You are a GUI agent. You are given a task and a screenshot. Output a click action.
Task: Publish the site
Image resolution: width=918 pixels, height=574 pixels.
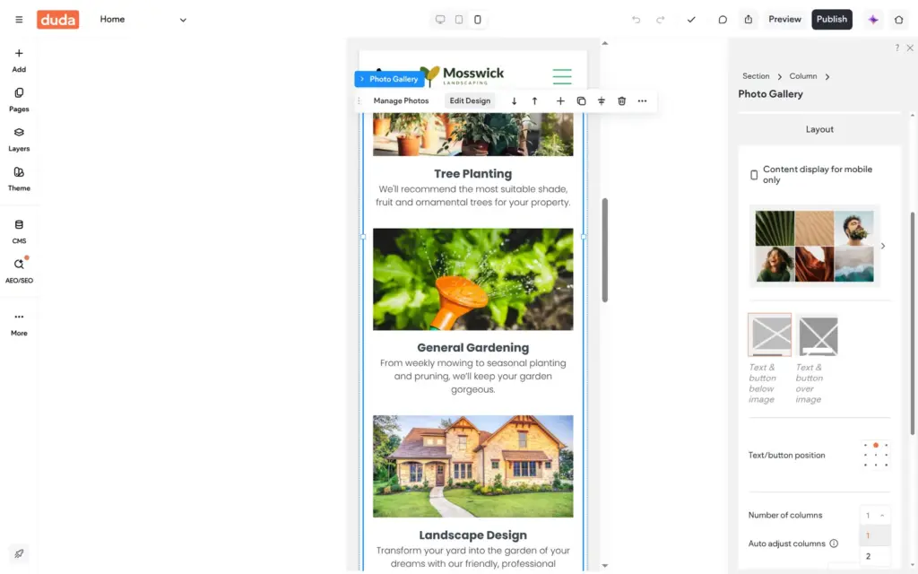pyautogui.click(x=831, y=20)
